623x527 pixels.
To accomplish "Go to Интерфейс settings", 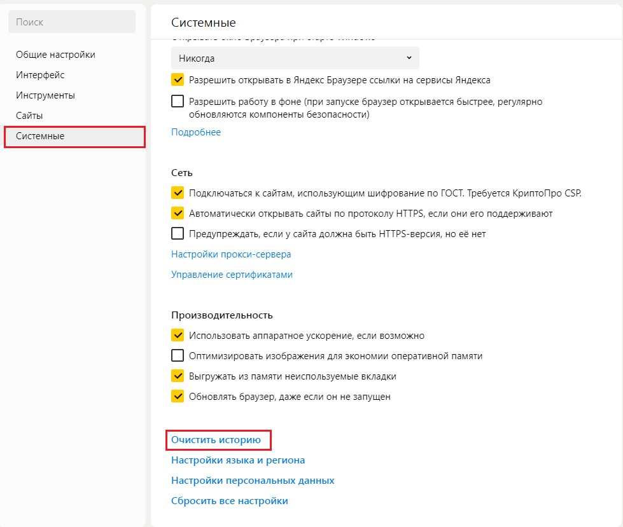I will (x=40, y=75).
